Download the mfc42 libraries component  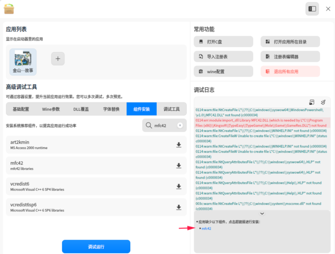click(179, 166)
